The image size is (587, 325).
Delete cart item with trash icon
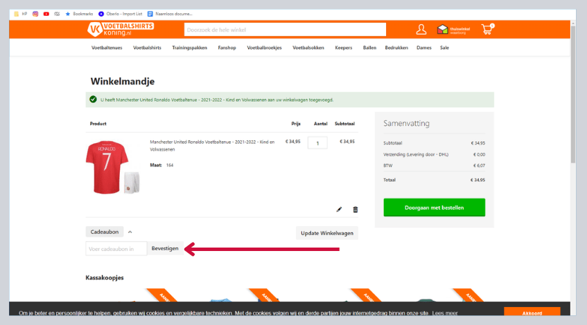click(x=356, y=209)
